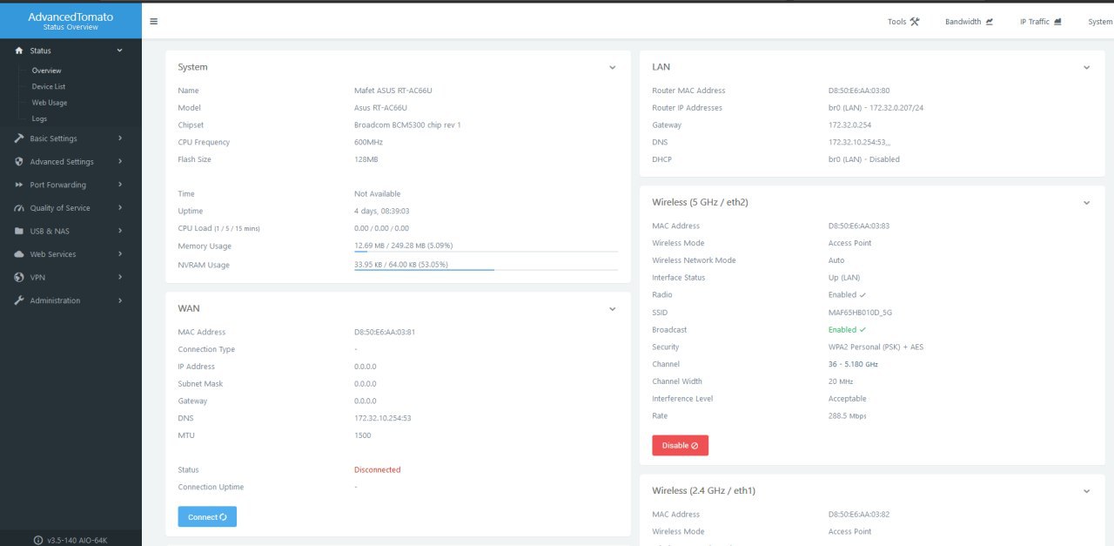Click the uptime value 4 days, 08:39:03

(382, 211)
